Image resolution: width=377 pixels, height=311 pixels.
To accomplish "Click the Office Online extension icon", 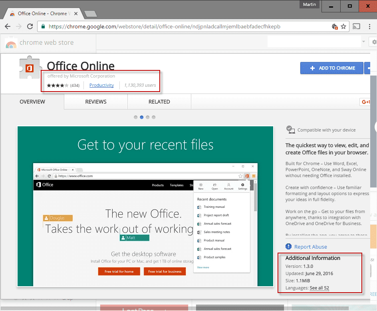I will [30, 68].
